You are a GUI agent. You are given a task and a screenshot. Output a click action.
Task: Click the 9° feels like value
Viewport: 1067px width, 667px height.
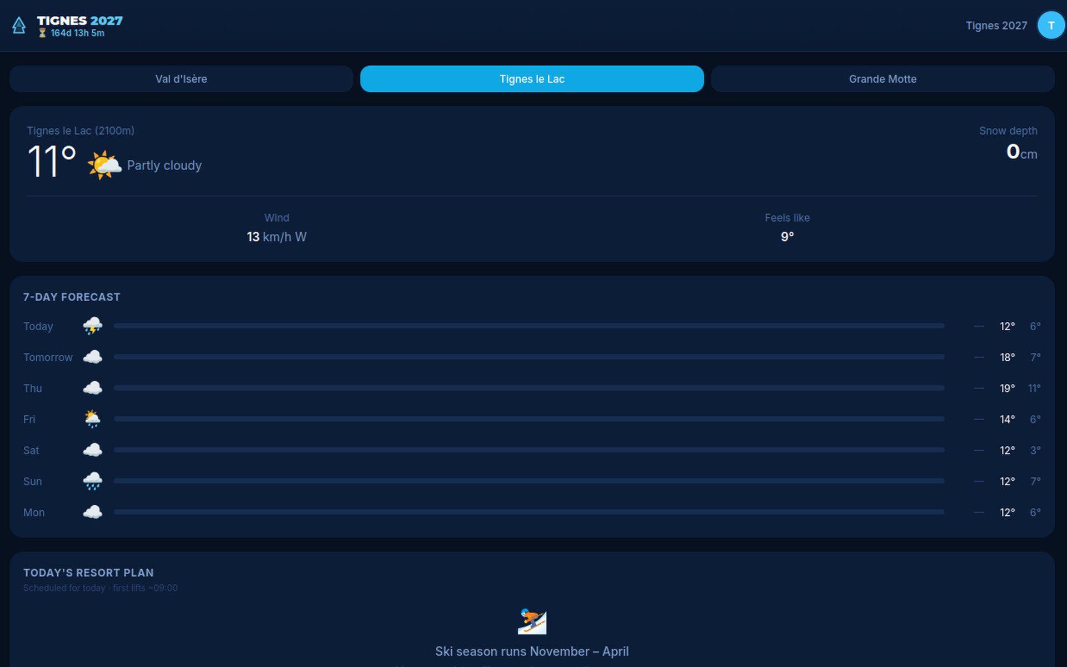tap(787, 237)
